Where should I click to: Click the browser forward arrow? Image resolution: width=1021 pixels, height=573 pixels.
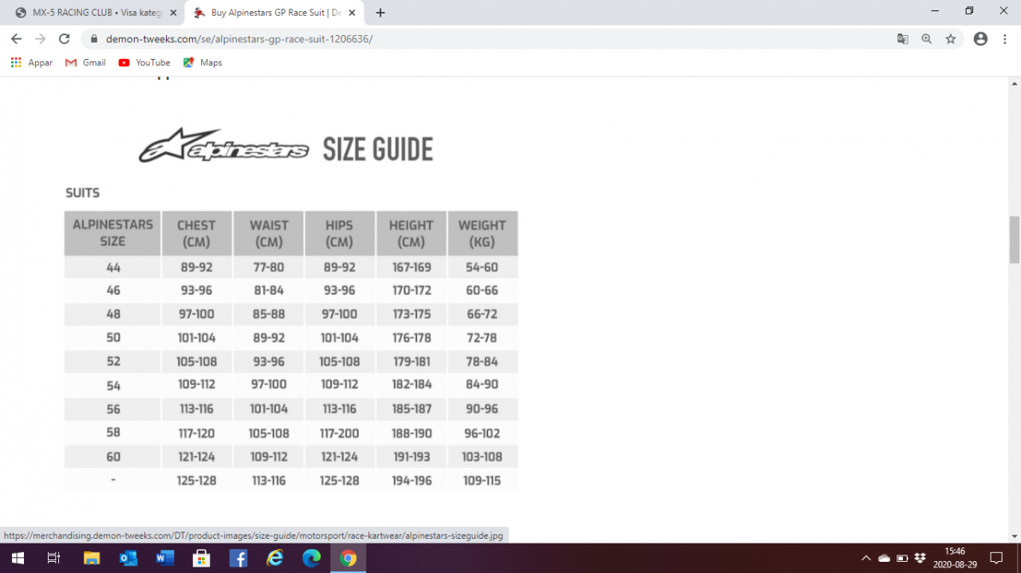[x=41, y=38]
